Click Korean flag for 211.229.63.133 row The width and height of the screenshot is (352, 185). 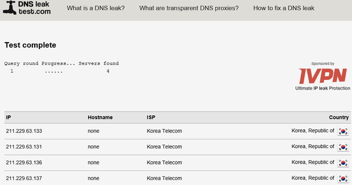pyautogui.click(x=343, y=131)
